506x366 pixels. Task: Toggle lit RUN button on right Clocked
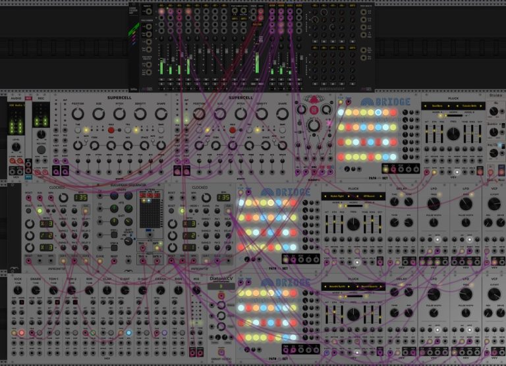coord(183,211)
